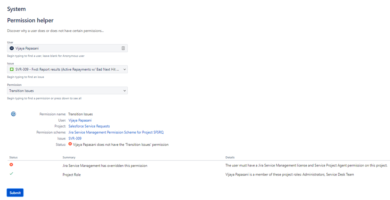Screen dimensions: 390x200
Task: Click the 'Permission helper' heading
Action: coord(30,20)
